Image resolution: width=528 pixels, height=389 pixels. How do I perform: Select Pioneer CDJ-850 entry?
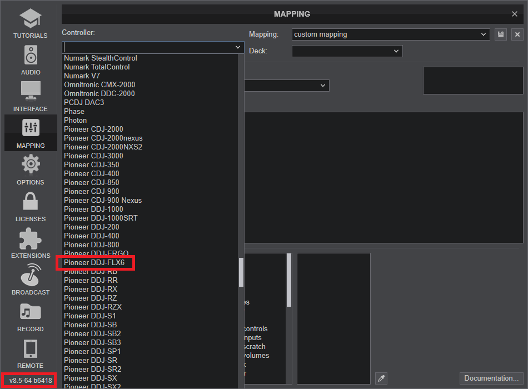[91, 182]
